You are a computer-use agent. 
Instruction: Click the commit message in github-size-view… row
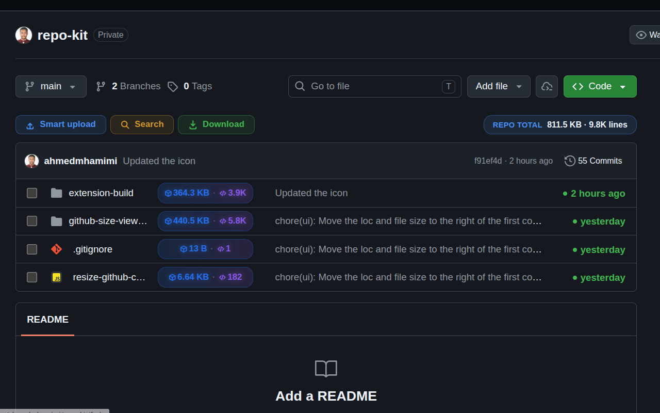[408, 221]
